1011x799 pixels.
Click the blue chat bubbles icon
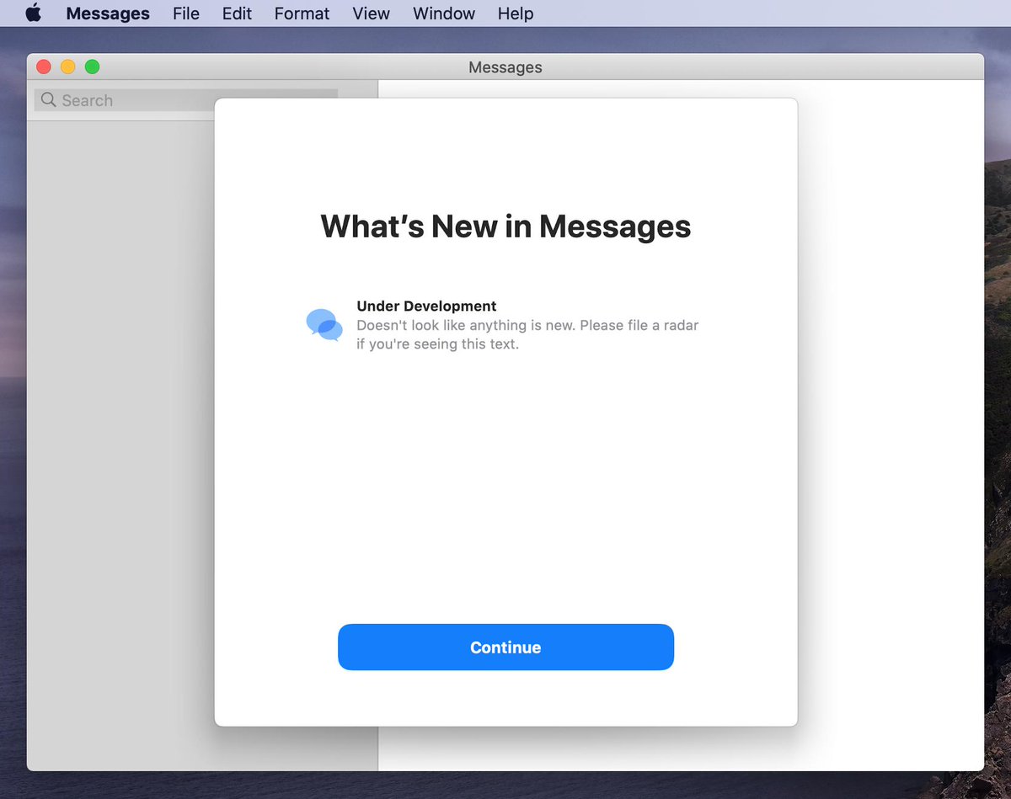point(324,325)
